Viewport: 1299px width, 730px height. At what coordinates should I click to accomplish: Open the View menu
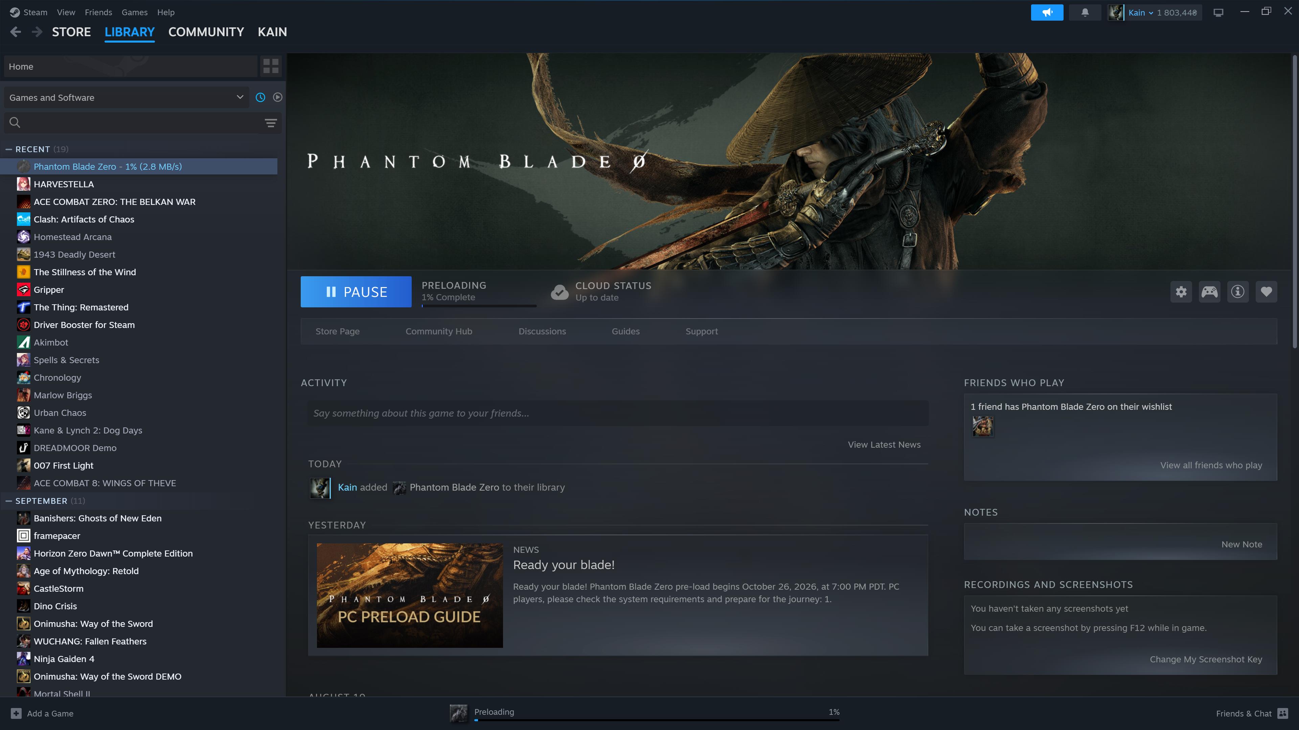pos(66,12)
